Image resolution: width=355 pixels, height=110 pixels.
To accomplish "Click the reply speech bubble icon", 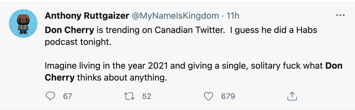I will point(50,96).
